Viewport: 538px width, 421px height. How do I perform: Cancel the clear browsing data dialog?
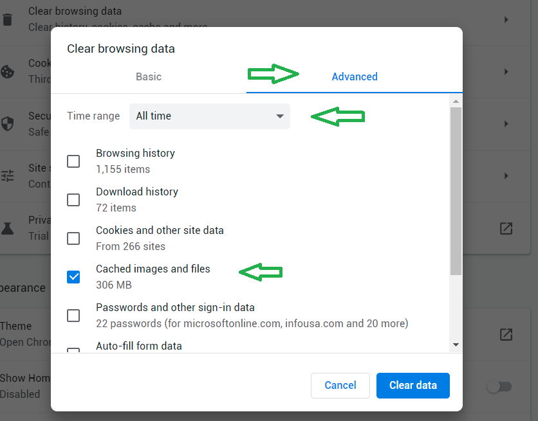[340, 386]
